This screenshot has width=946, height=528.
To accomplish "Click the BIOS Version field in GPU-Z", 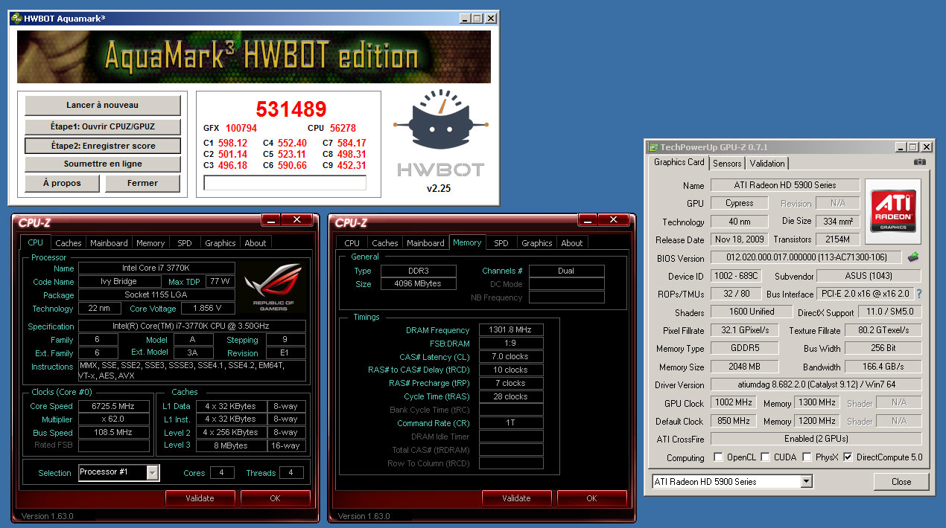I will click(x=807, y=257).
